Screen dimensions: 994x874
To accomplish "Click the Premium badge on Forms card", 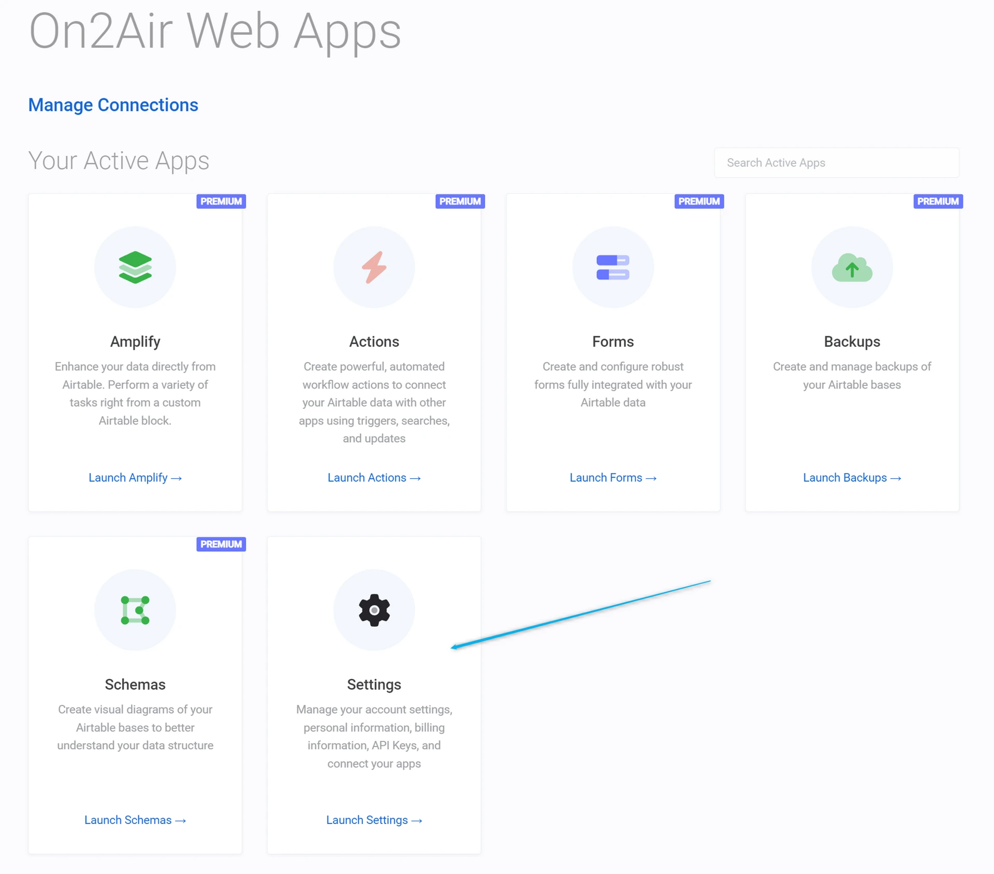I will (699, 201).
